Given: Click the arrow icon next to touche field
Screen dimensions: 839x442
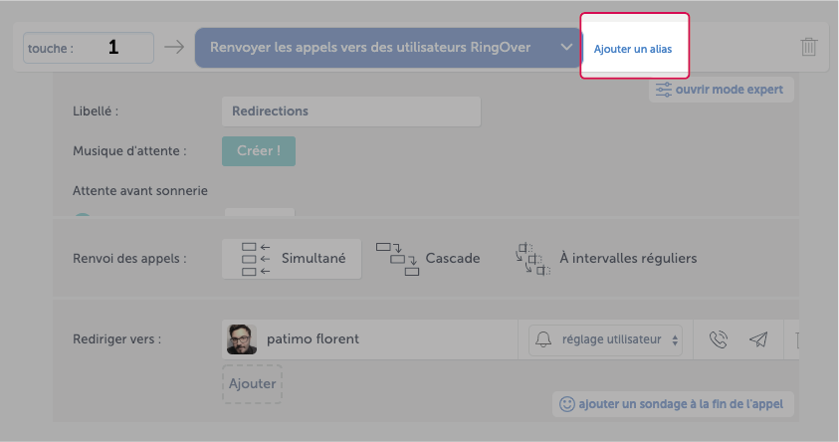Looking at the screenshot, I should (x=174, y=47).
